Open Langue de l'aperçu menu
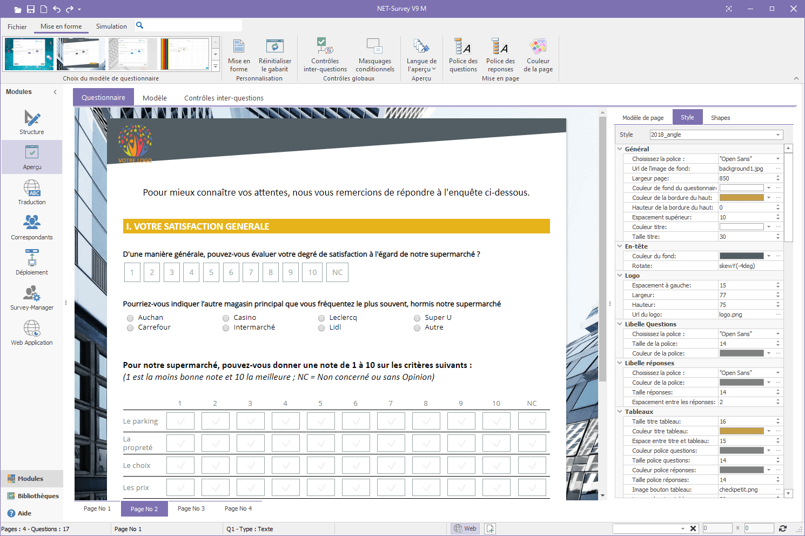Screen dimensions: 805x536 [x=421, y=56]
